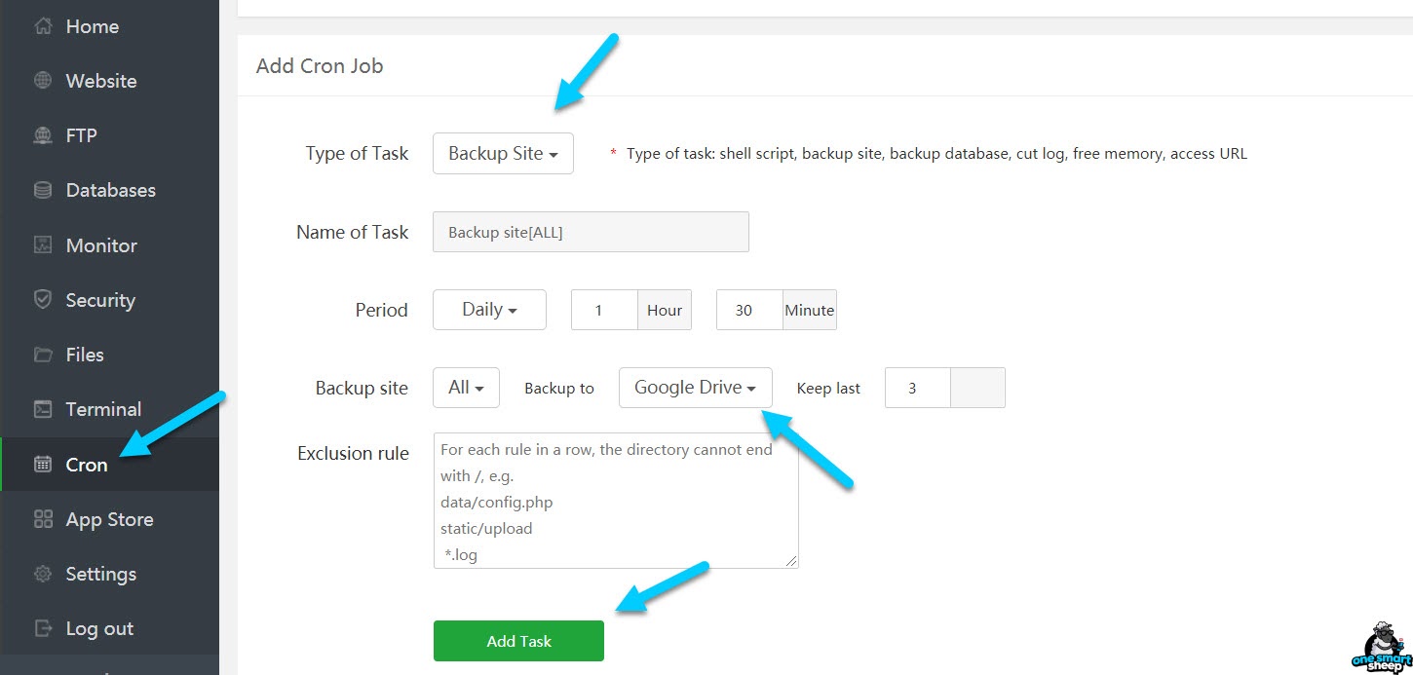Open the Files manager label
The image size is (1413, 675).
click(85, 355)
